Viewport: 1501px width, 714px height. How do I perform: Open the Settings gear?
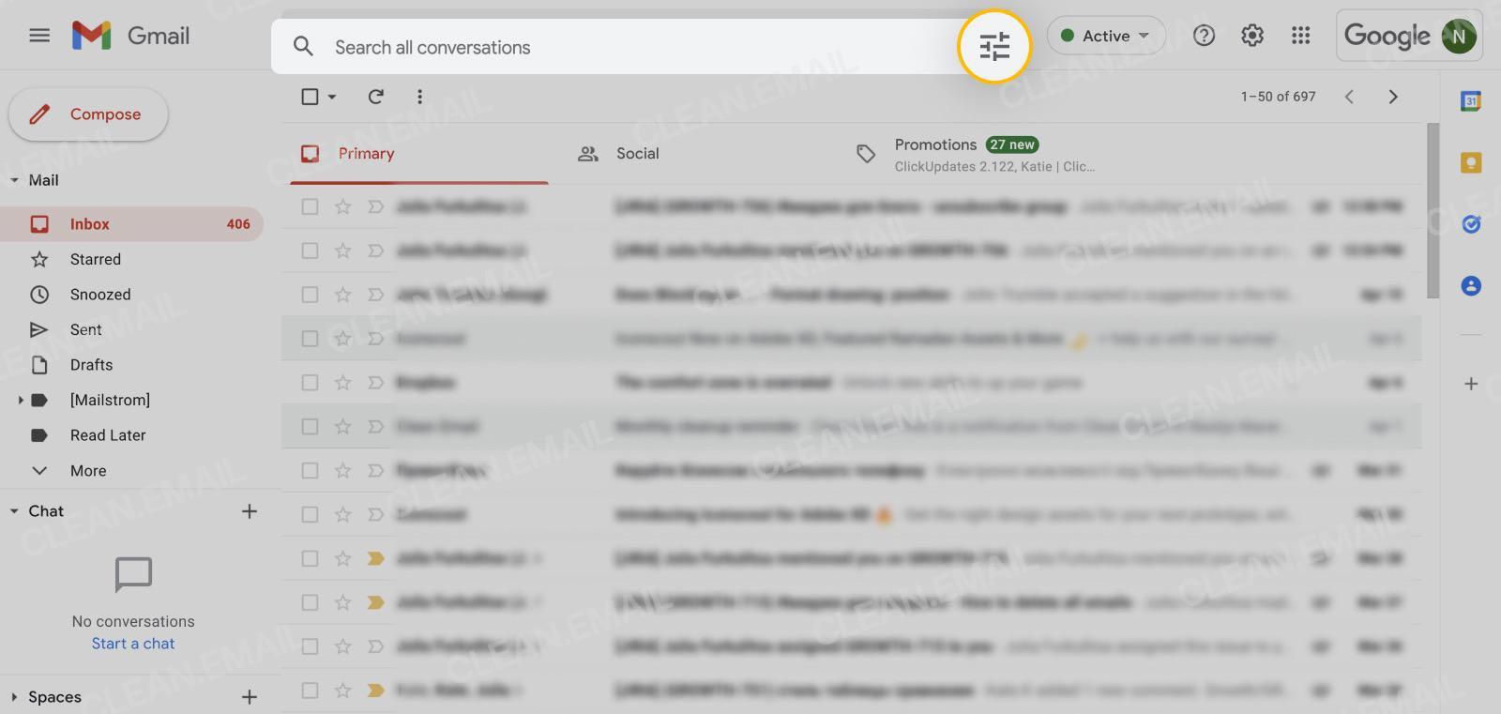point(1252,36)
